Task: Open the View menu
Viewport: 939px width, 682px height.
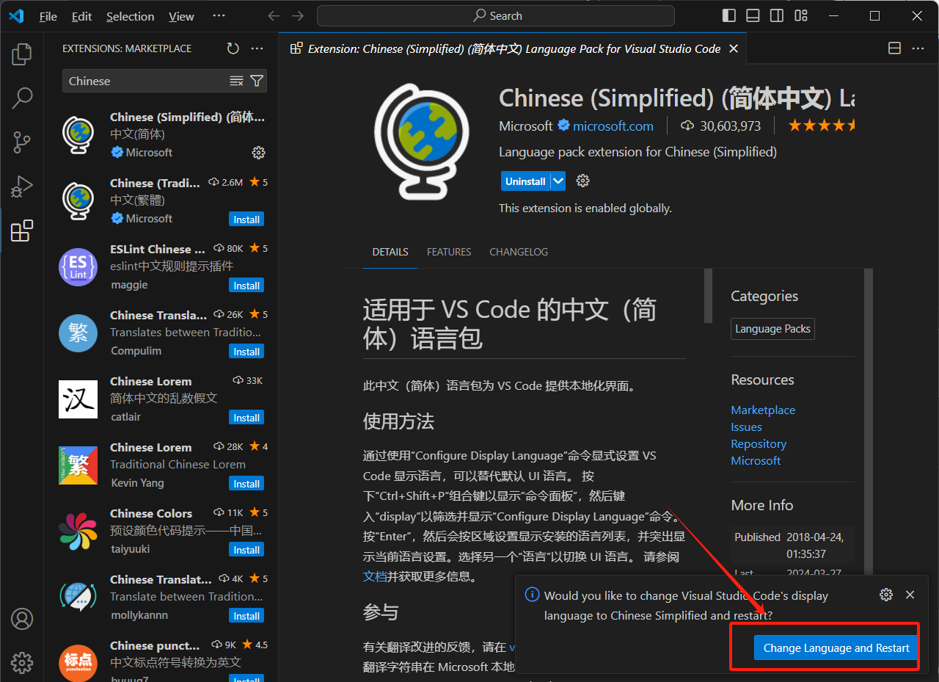Action: click(x=181, y=16)
